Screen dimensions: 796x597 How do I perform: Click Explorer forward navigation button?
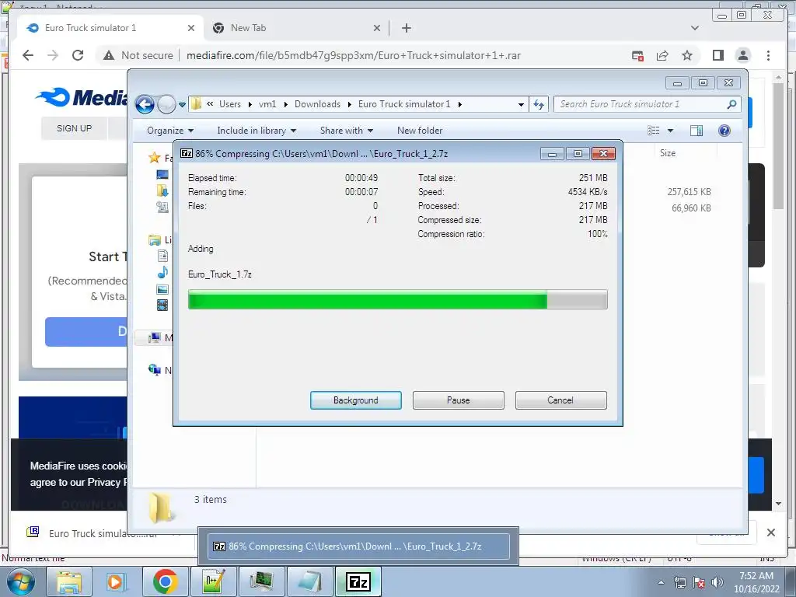[166, 105]
